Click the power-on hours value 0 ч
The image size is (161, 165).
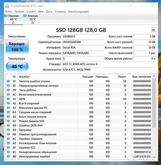pos(145,59)
